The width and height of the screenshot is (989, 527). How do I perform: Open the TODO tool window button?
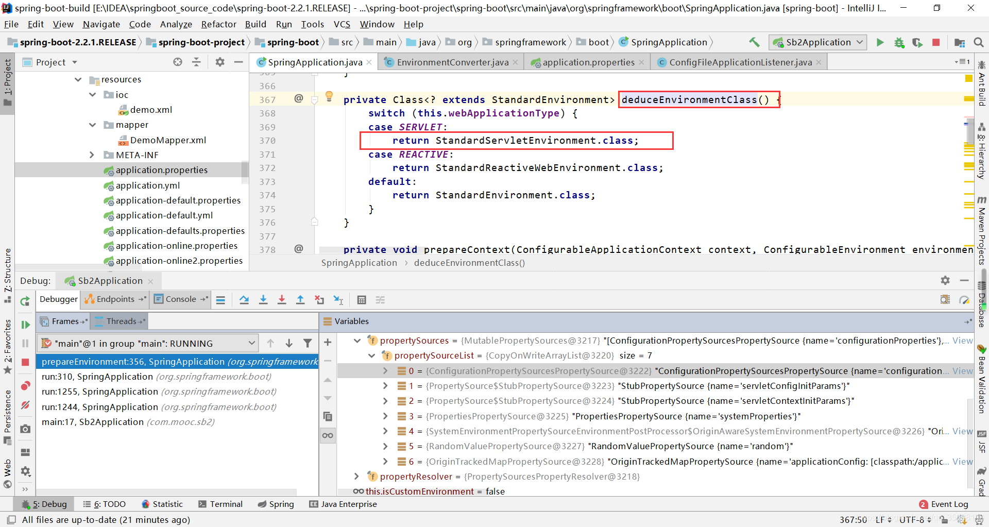(104, 504)
